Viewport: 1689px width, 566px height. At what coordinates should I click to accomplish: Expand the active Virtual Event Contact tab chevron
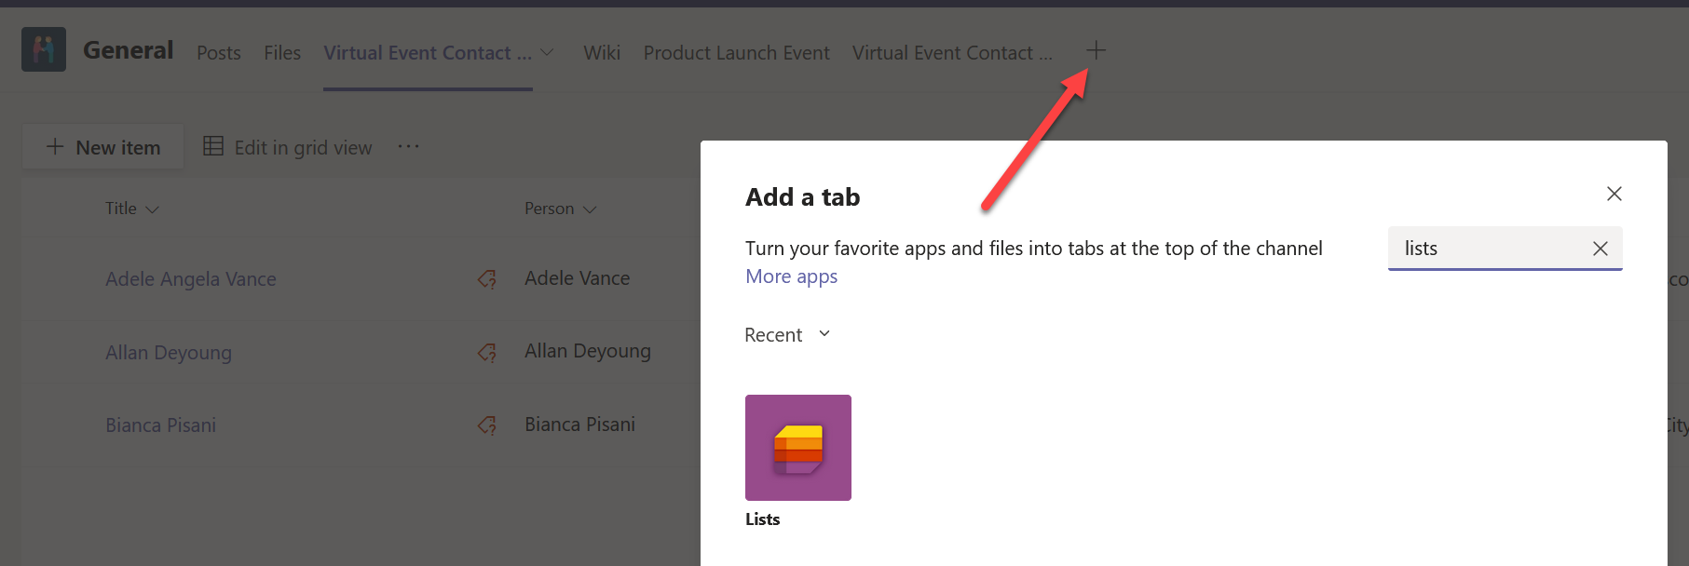coord(547,52)
